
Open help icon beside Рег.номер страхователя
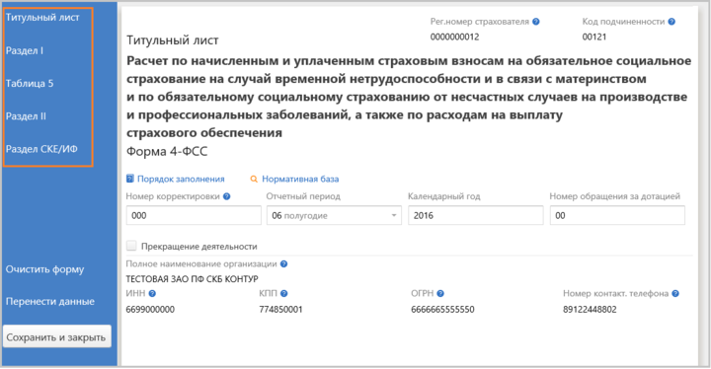pyautogui.click(x=536, y=22)
